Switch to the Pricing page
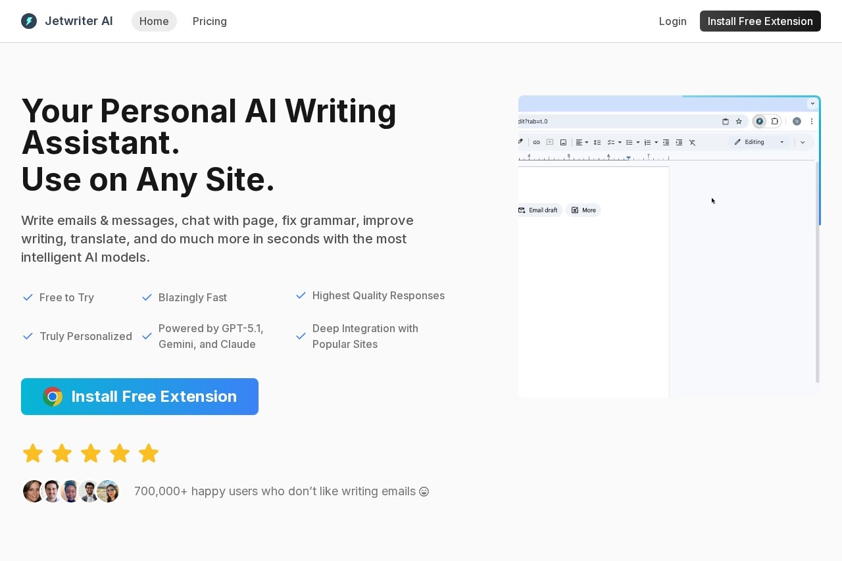 210,21
